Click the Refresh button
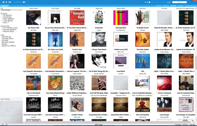Image resolution: width=197 pixels, height=126 pixels. pos(185,125)
